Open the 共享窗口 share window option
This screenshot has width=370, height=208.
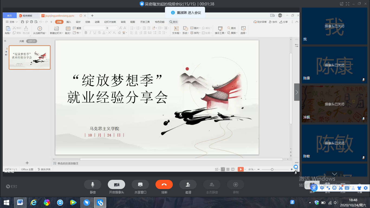(140, 184)
